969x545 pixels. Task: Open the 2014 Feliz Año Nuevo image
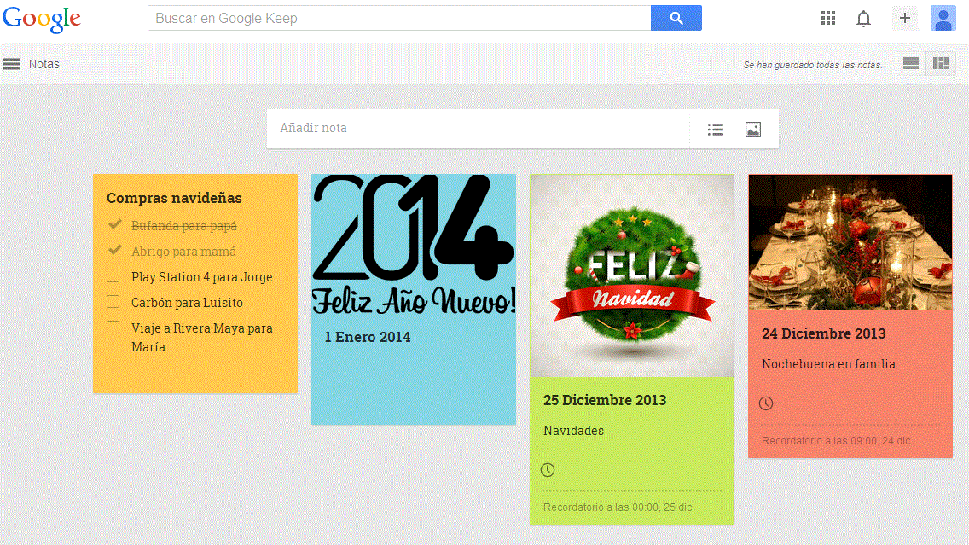414,245
